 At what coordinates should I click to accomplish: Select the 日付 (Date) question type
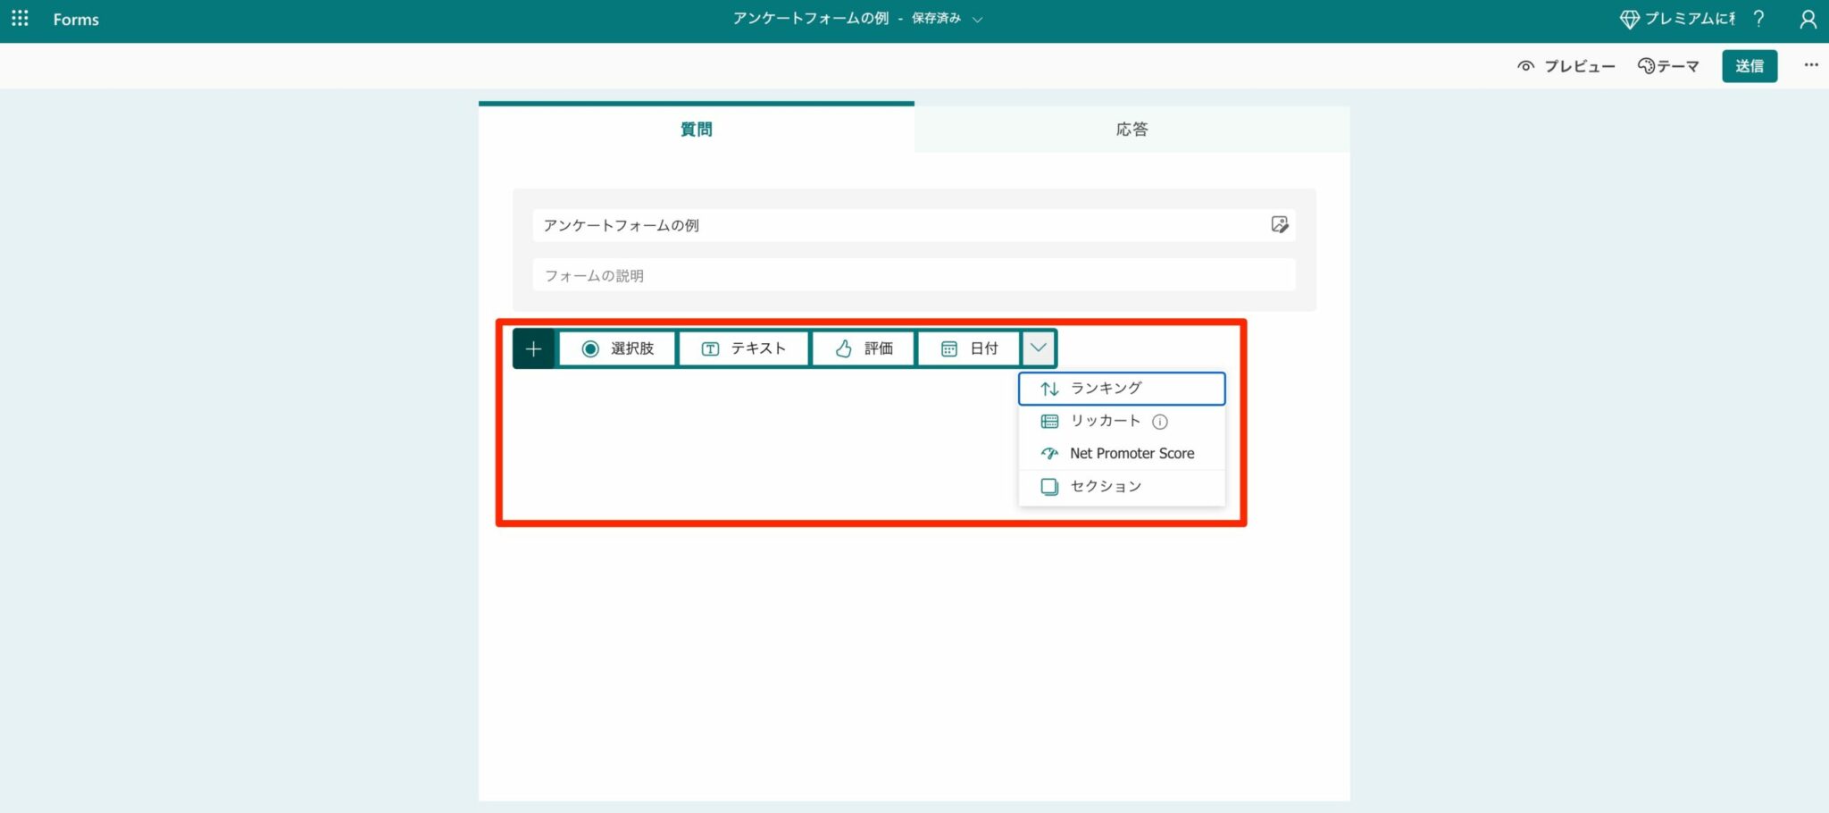tap(970, 348)
